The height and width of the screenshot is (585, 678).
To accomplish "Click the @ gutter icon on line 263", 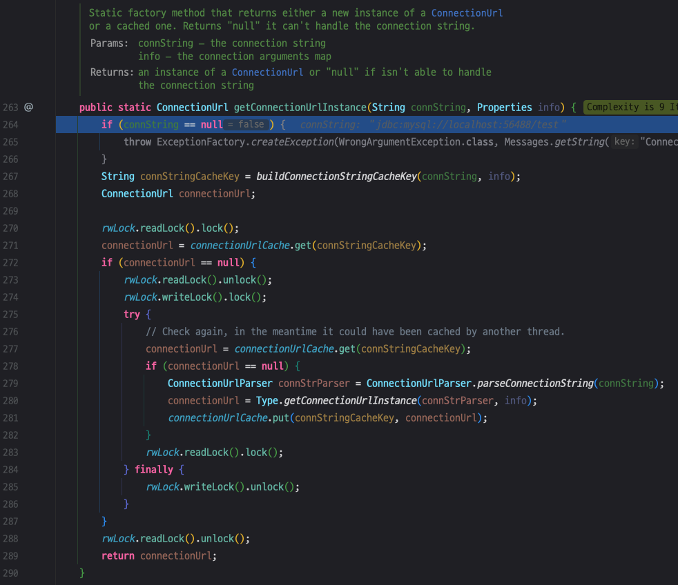I will [28, 107].
